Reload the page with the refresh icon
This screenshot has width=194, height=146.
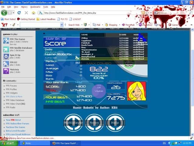(x=19, y=13)
